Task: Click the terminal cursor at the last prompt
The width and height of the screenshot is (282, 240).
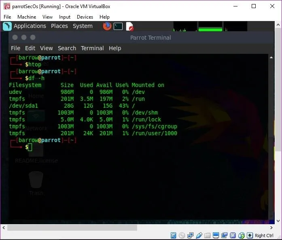Action: [30, 147]
